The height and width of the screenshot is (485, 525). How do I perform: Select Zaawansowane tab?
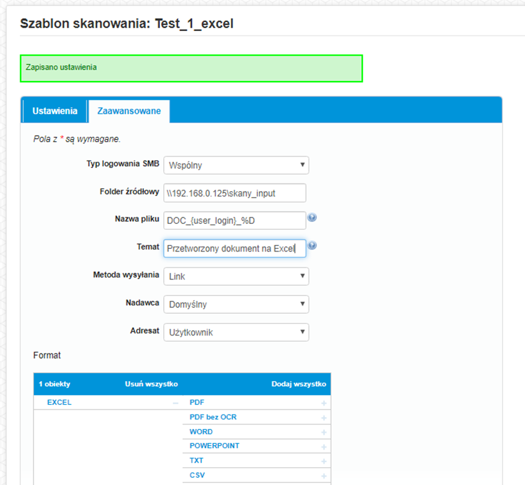(129, 111)
